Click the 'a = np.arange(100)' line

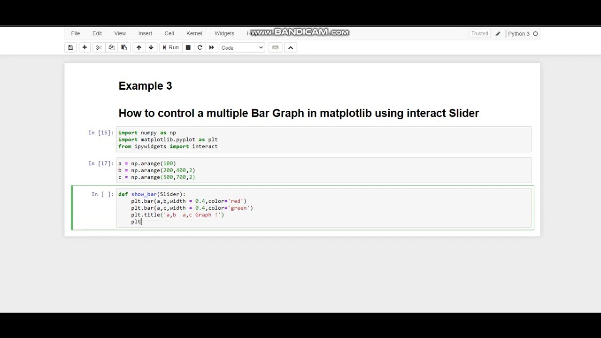[147, 164]
